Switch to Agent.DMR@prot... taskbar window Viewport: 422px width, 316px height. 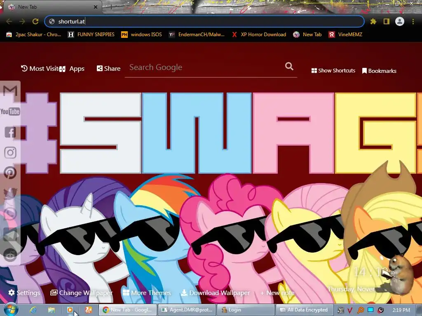tap(187, 310)
